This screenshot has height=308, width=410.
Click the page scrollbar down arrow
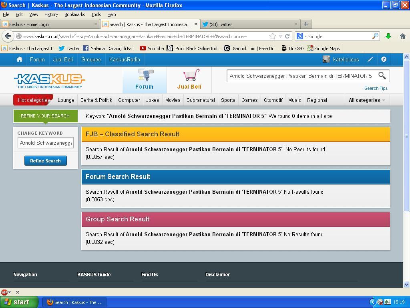406,284
